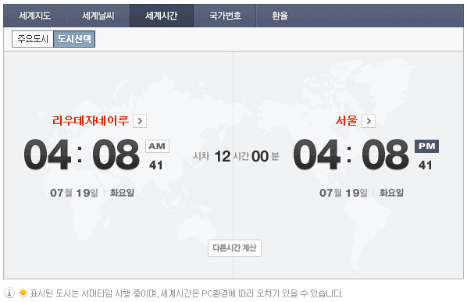Screen dimensions: 467x302
Task: Toggle to 도시선택 view
Action: (x=74, y=39)
